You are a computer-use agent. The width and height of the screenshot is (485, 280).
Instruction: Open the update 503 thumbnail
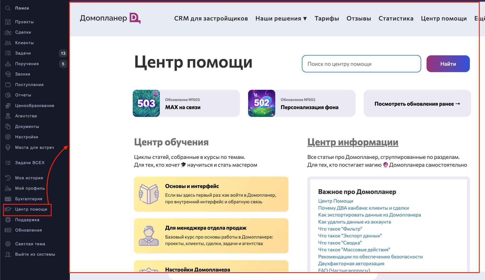[x=146, y=103]
